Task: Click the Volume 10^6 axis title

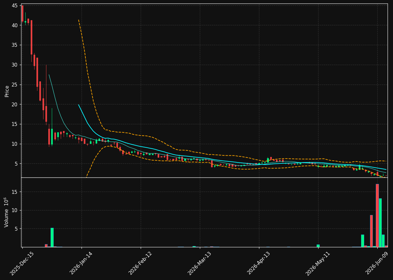Action: [7, 212]
